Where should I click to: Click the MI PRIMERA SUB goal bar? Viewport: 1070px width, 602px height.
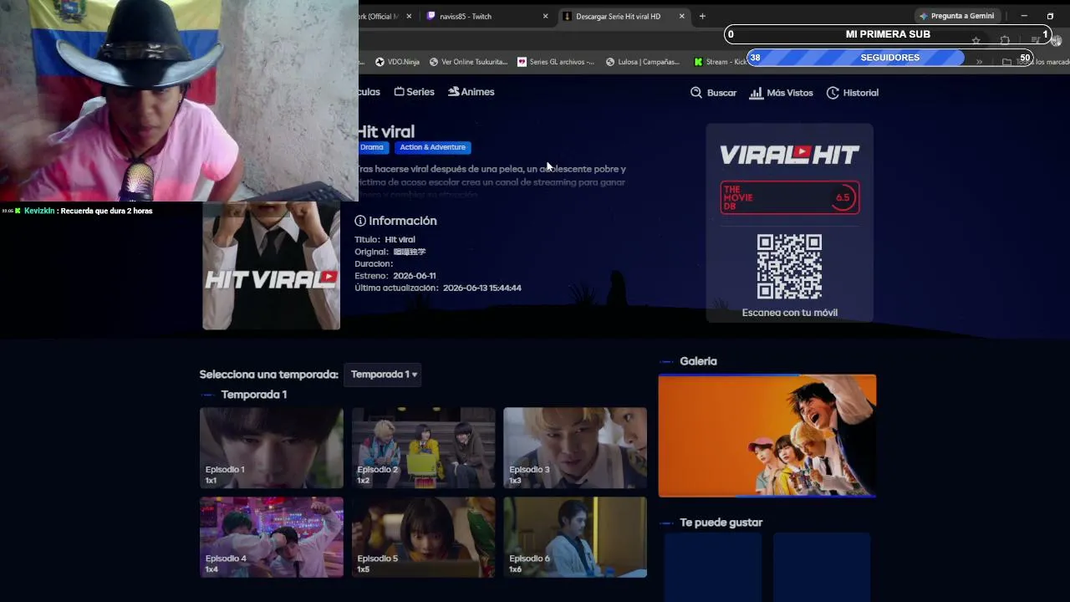coord(888,34)
